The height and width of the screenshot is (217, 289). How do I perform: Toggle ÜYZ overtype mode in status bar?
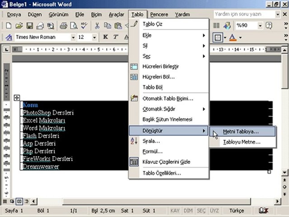214,211
